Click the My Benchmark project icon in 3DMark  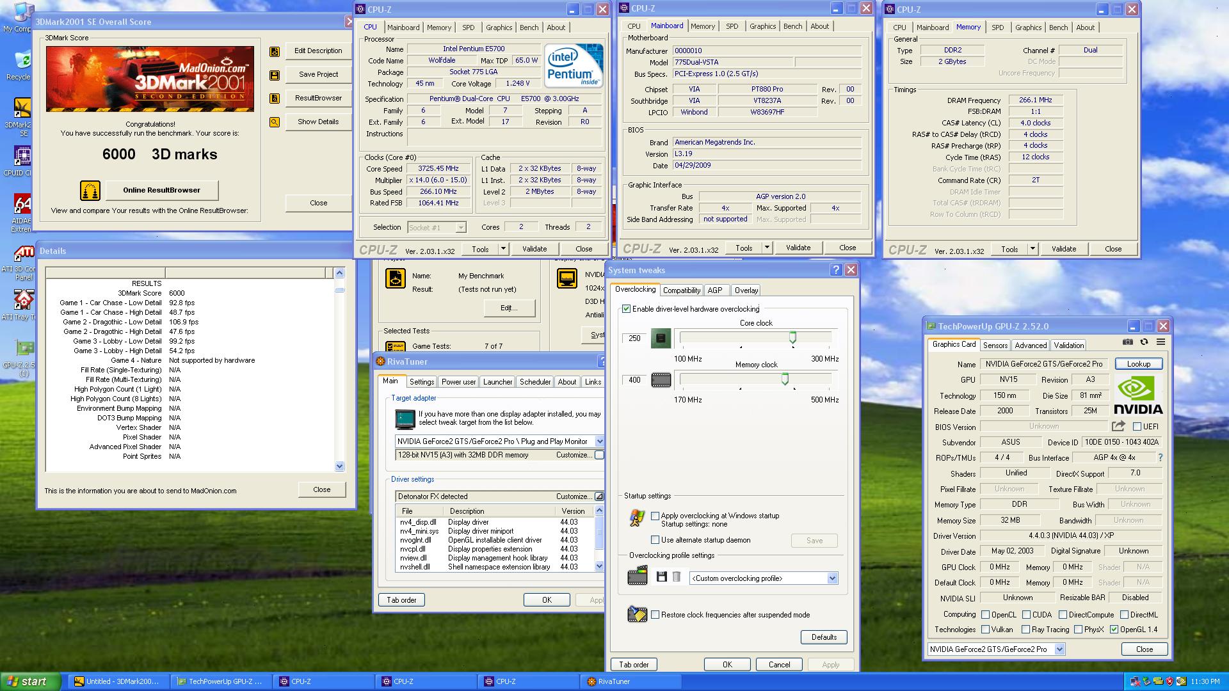[x=396, y=278]
